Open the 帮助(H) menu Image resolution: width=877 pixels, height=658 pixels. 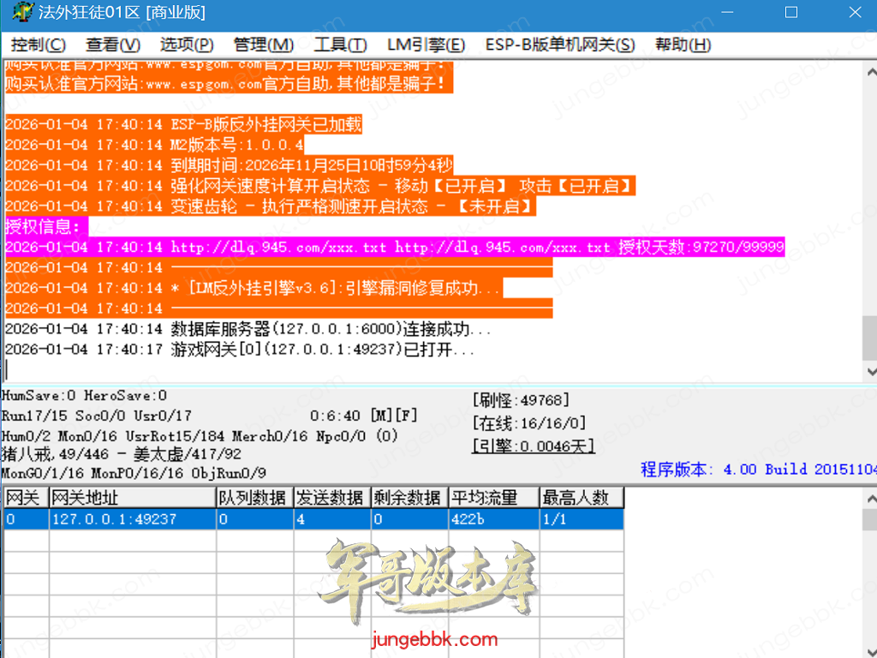(x=683, y=45)
